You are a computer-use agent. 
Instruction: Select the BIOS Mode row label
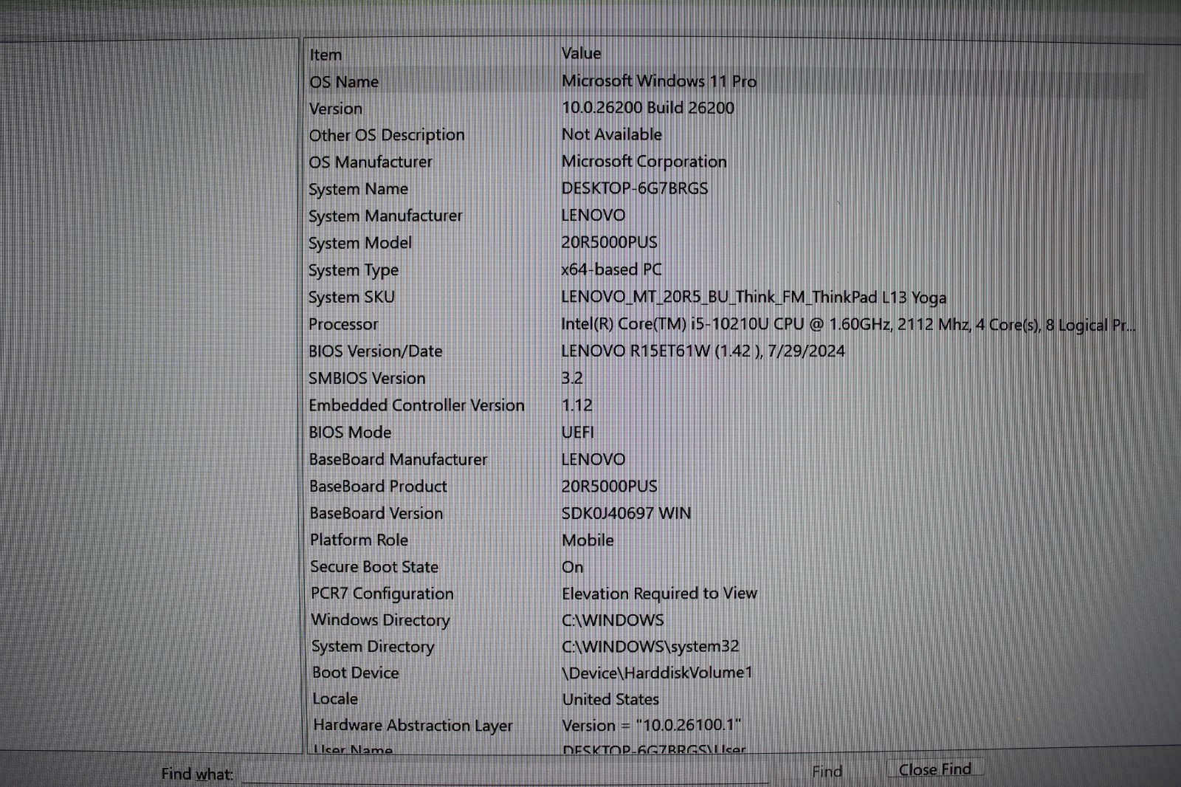click(350, 432)
